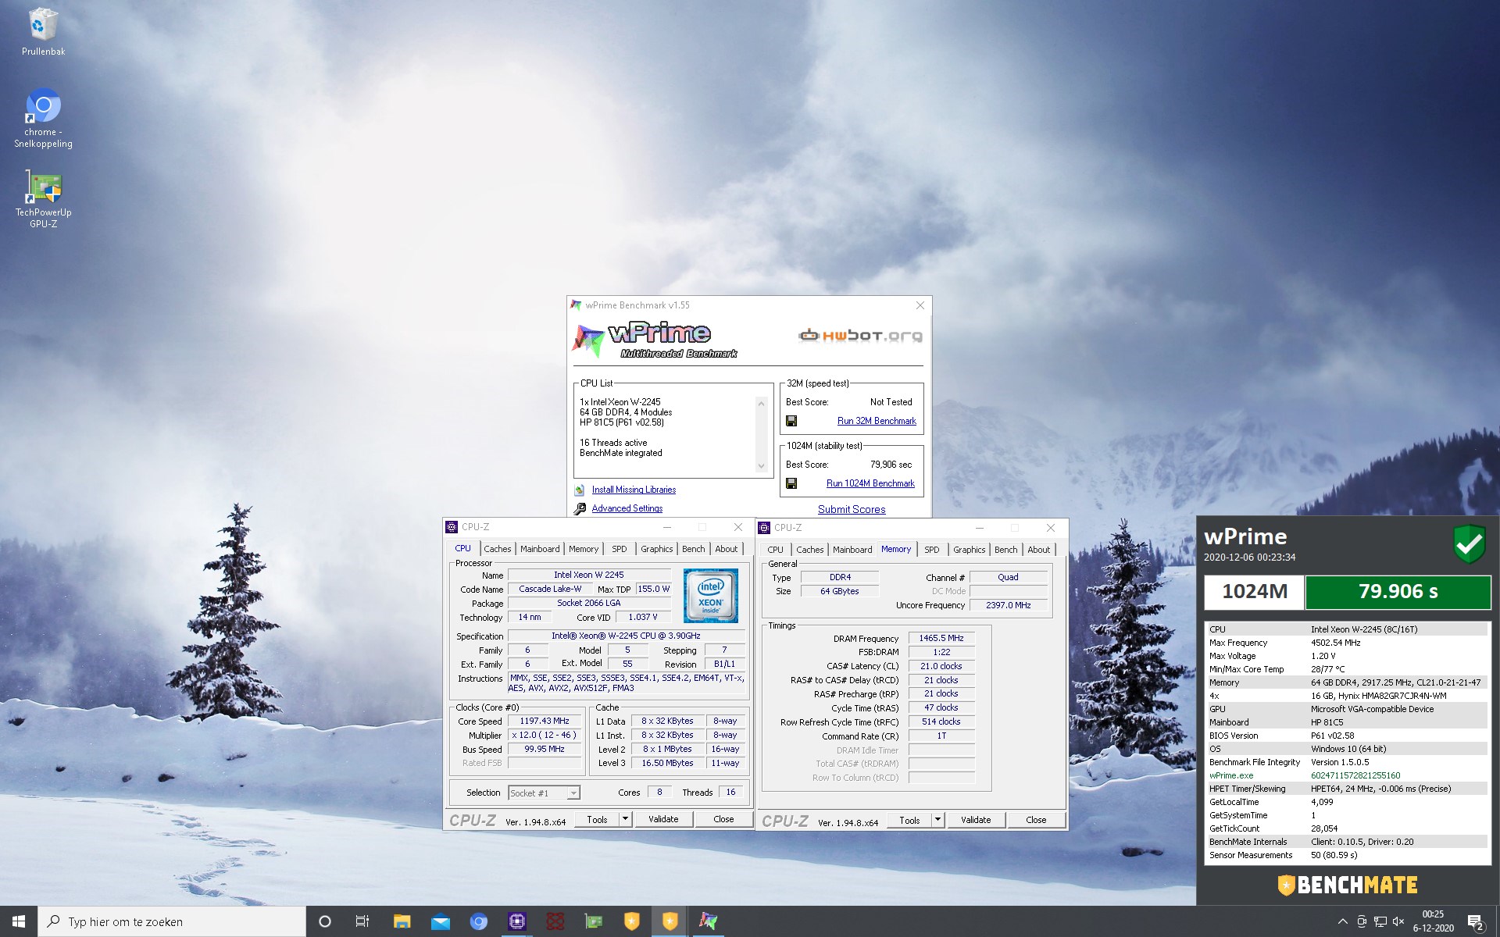Click the 79.906 s green result box

tap(1398, 592)
